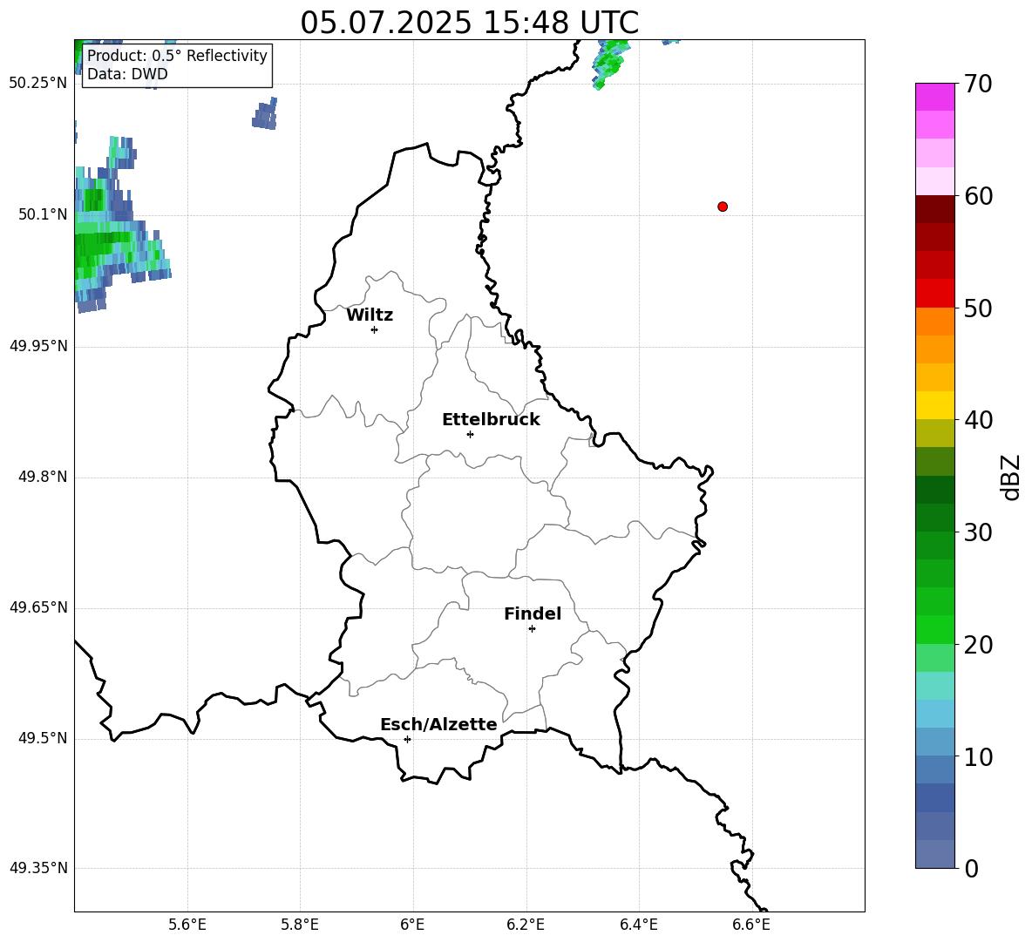Click the 'dBZ' colorbar label
Screen dimensions: 1032x942
pyautogui.click(x=1010, y=477)
